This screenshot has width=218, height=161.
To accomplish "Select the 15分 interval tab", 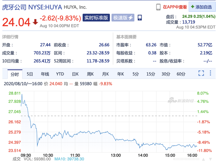I will (151, 74).
